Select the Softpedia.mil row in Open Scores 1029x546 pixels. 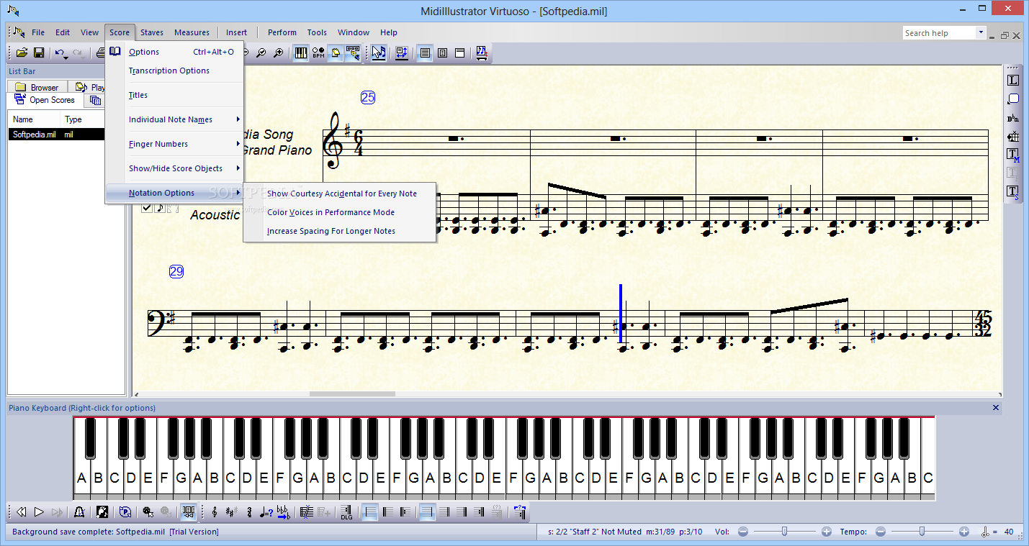[x=58, y=135]
